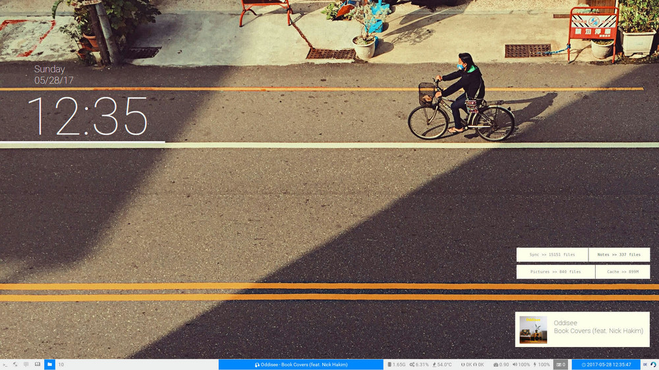Open the terminal workspace icon
This screenshot has height=370, width=659.
tap(5, 364)
